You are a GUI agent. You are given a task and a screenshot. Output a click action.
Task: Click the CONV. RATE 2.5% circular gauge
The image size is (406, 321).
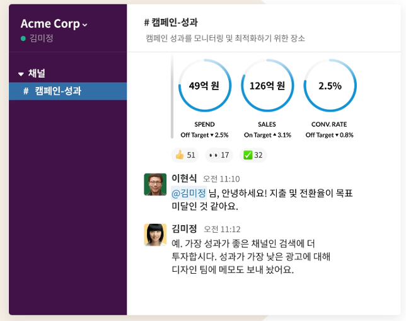(330, 86)
